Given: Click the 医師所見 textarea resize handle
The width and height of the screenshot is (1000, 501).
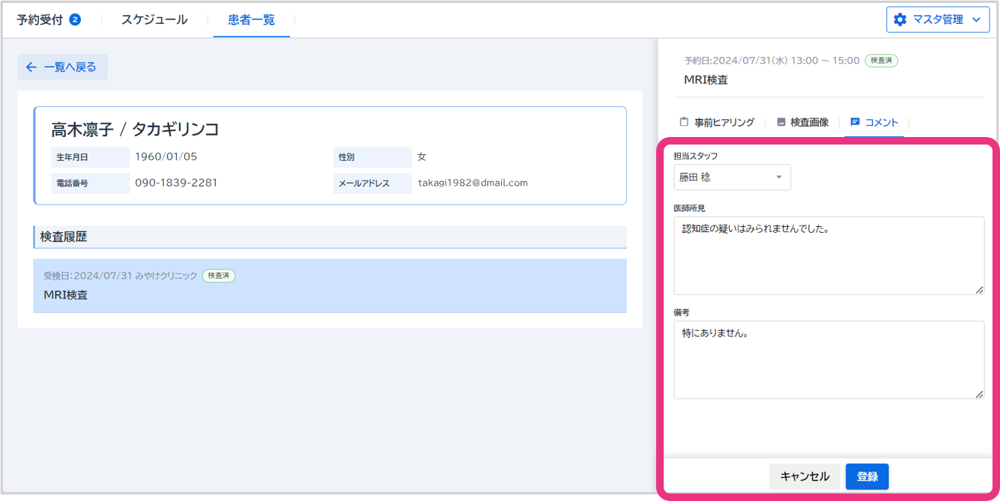Looking at the screenshot, I should [979, 290].
